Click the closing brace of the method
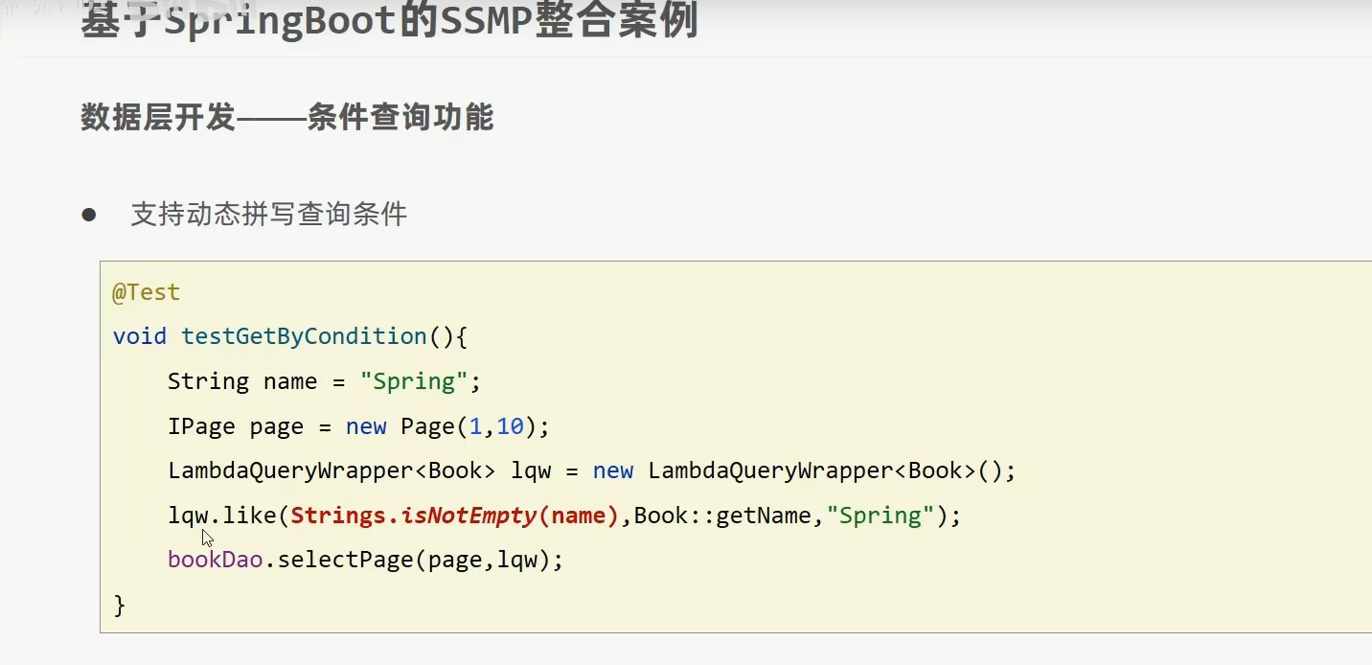 119,606
